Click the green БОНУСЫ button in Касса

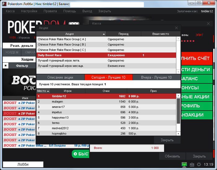(x=197, y=88)
